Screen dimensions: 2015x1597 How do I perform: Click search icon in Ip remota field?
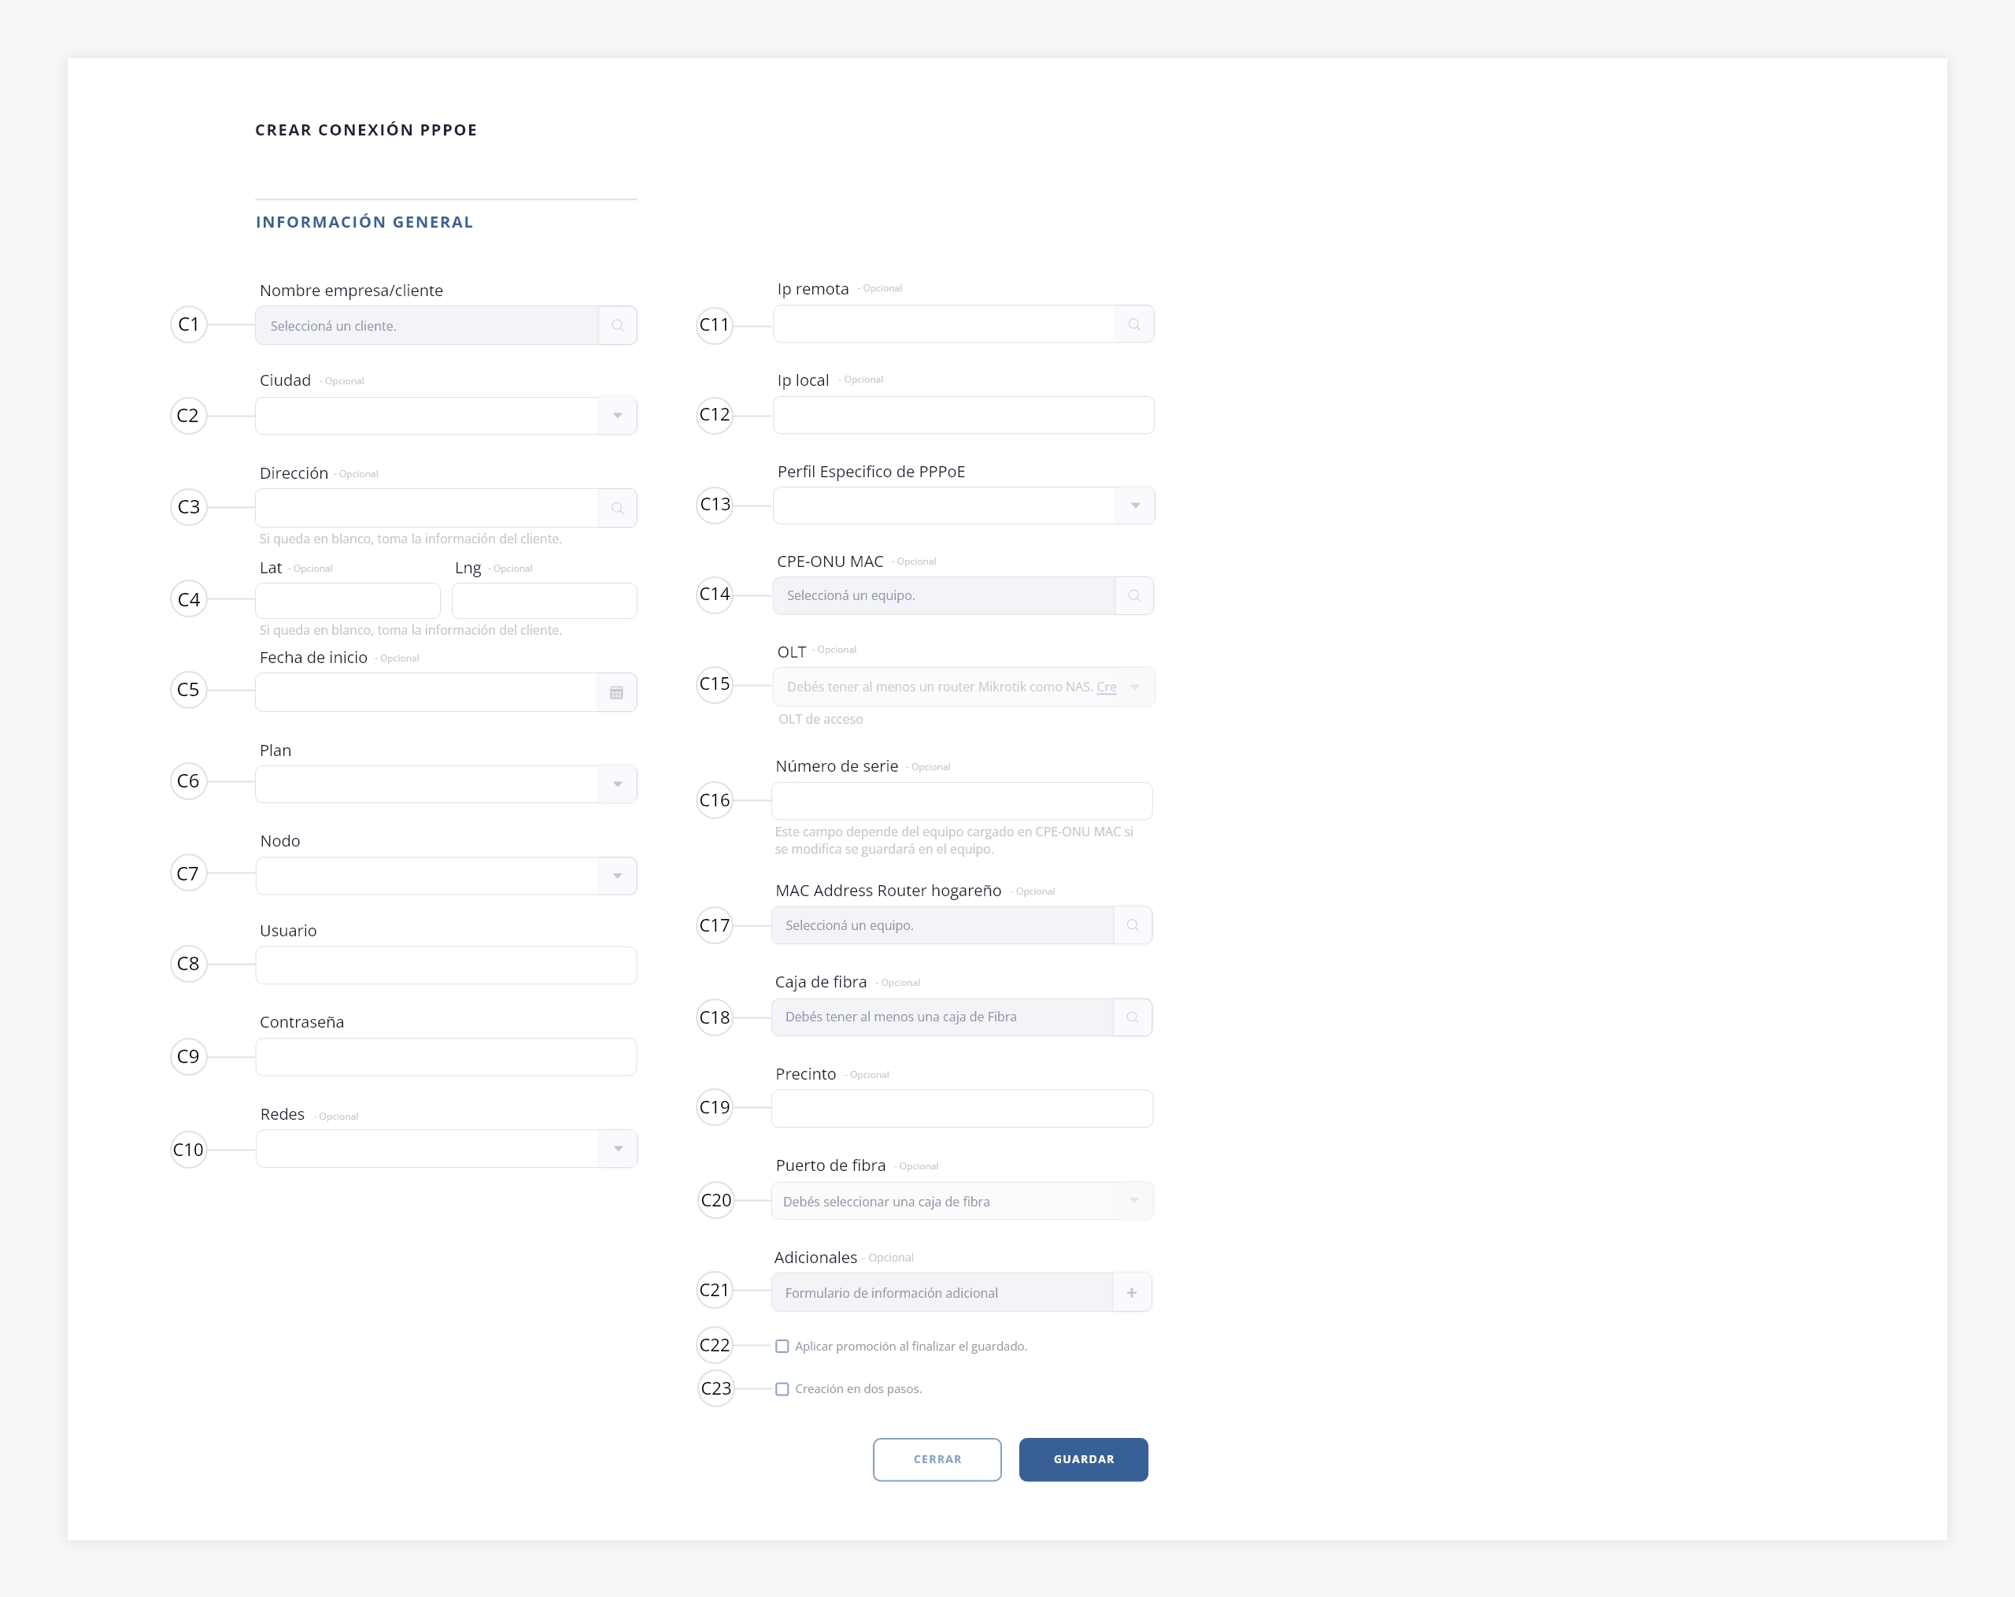point(1133,324)
